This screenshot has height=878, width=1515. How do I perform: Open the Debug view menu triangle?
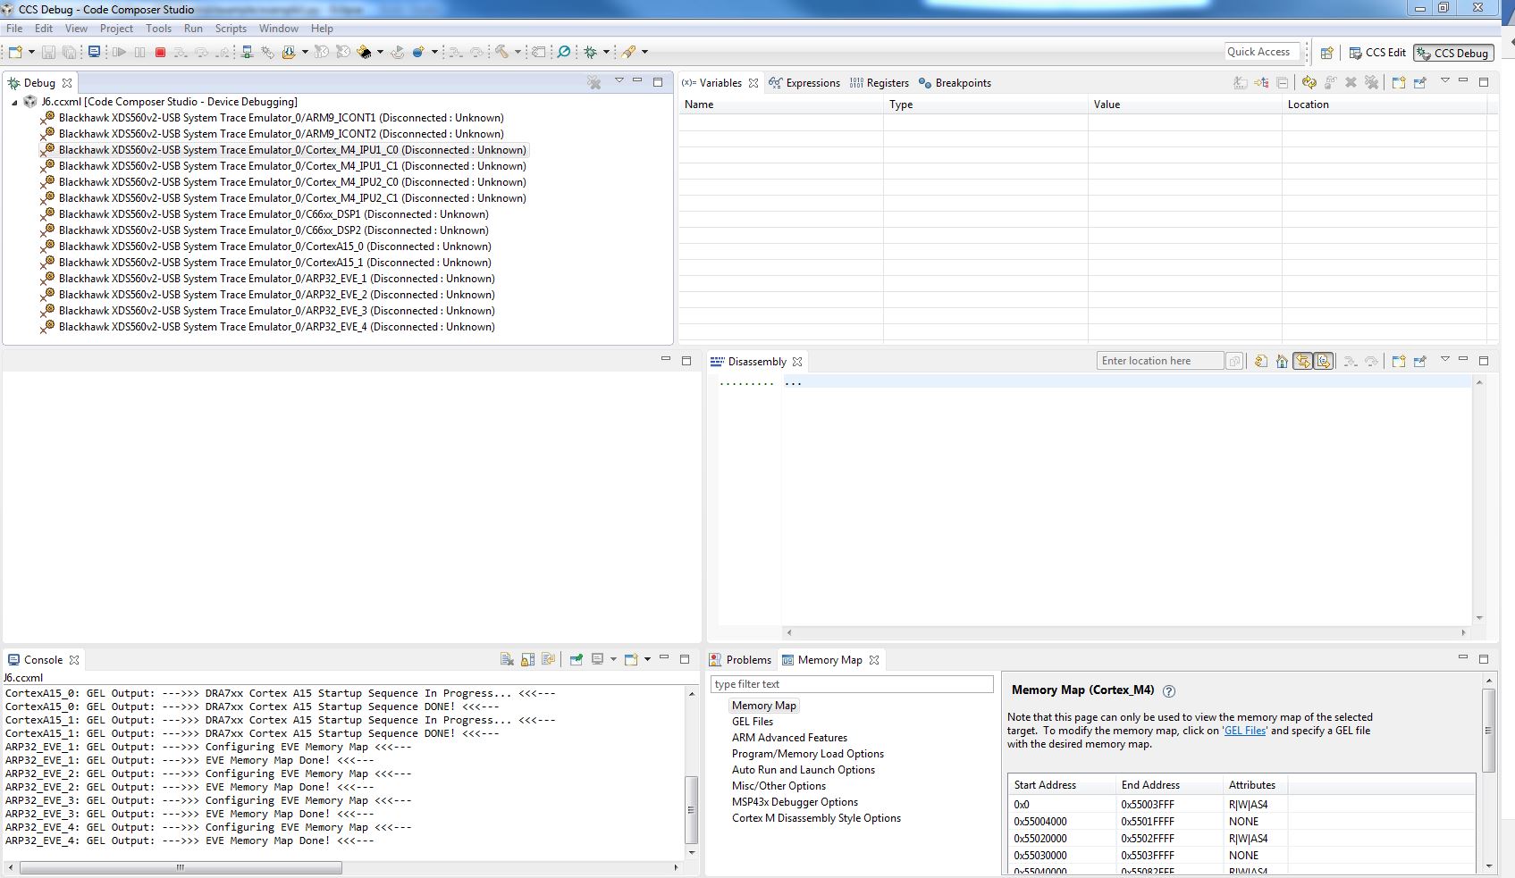619,81
